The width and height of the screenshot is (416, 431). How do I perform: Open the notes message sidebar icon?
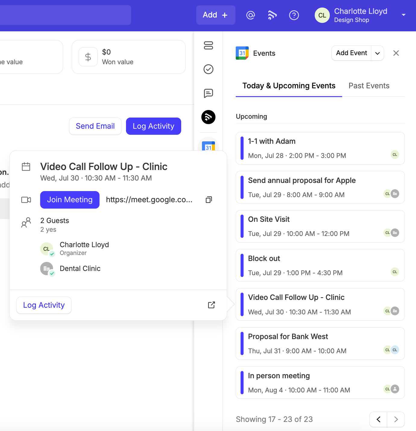click(208, 93)
